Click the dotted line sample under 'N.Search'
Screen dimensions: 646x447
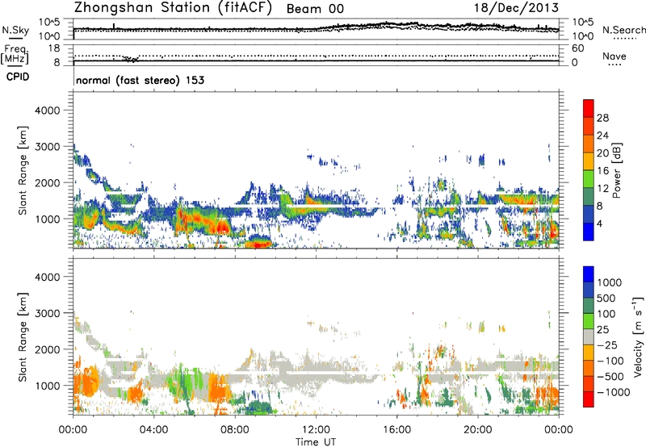(x=625, y=39)
